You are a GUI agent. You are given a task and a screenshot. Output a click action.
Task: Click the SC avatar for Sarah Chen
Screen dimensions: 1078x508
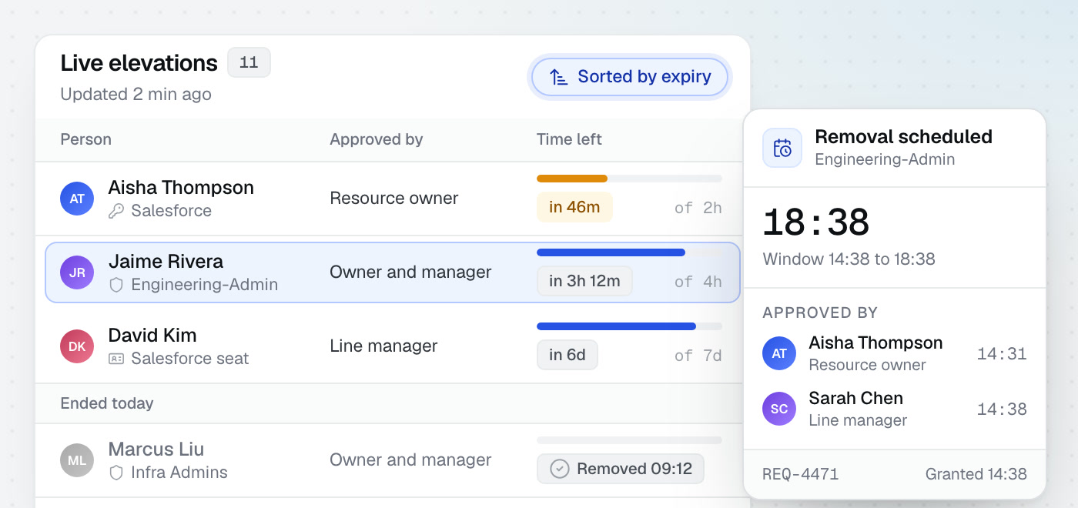[x=779, y=409]
